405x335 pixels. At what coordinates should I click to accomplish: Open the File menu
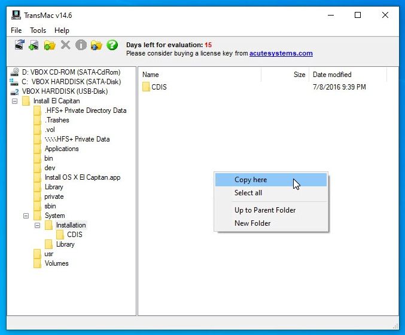pyautogui.click(x=16, y=30)
